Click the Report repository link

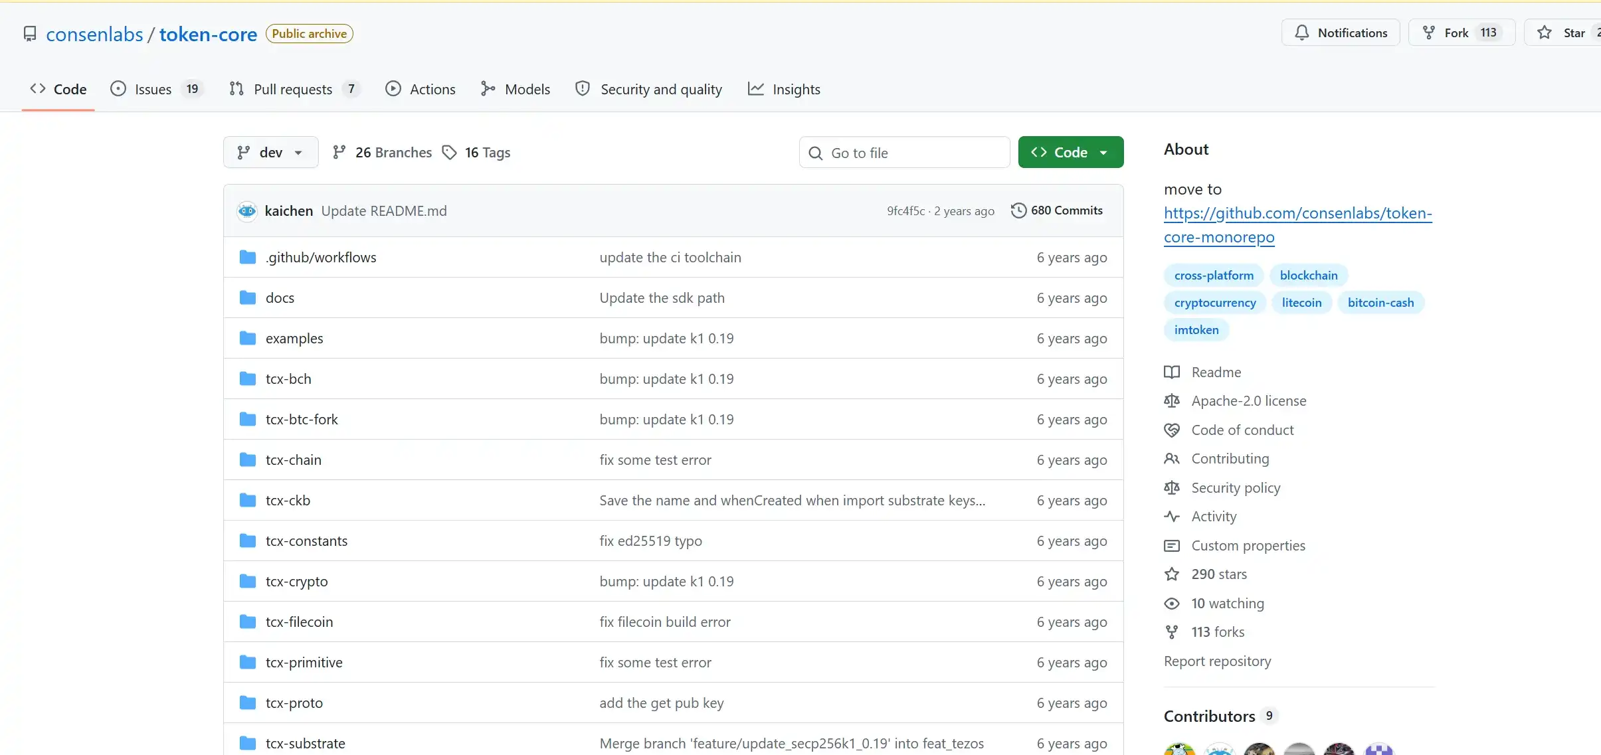pyautogui.click(x=1217, y=661)
